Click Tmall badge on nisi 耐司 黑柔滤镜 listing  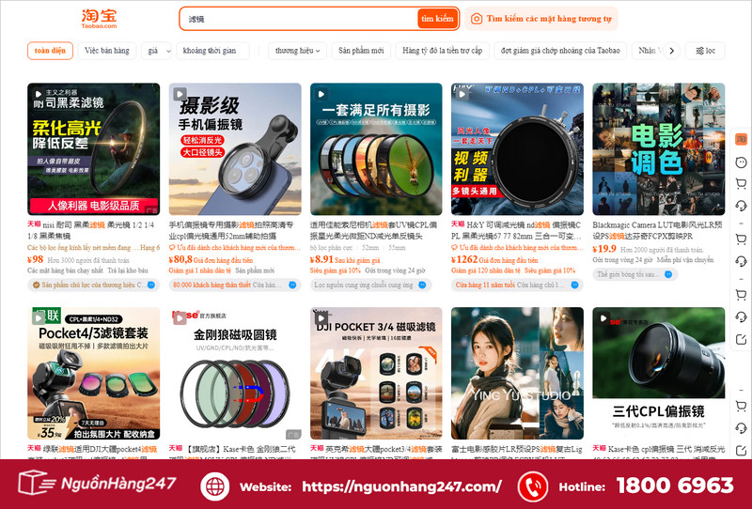(34, 224)
